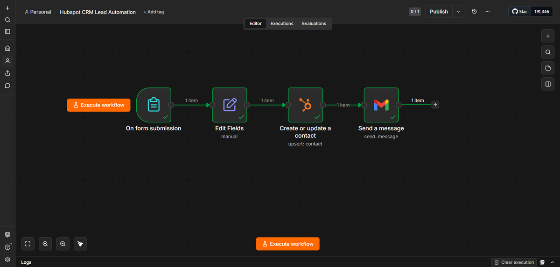Screen dimensions: 560x267
Task: Click the On form submission label
Action: tap(154, 128)
